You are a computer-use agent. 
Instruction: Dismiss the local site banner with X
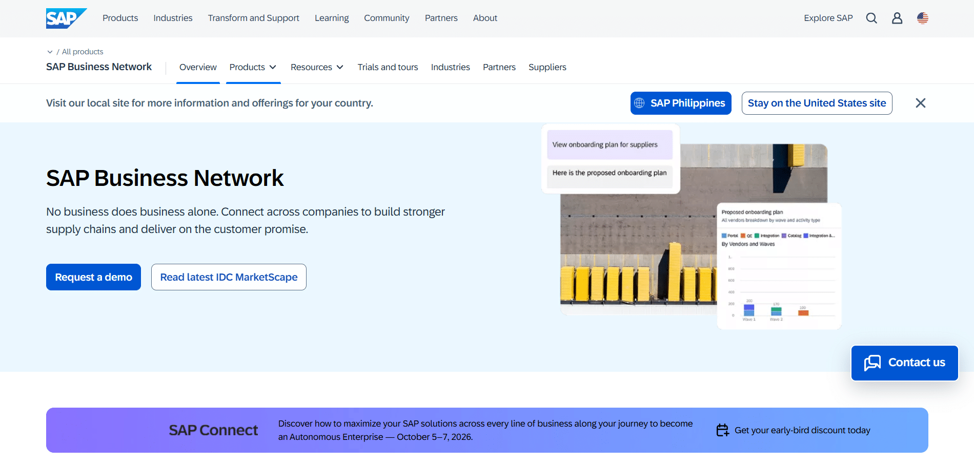tap(921, 103)
